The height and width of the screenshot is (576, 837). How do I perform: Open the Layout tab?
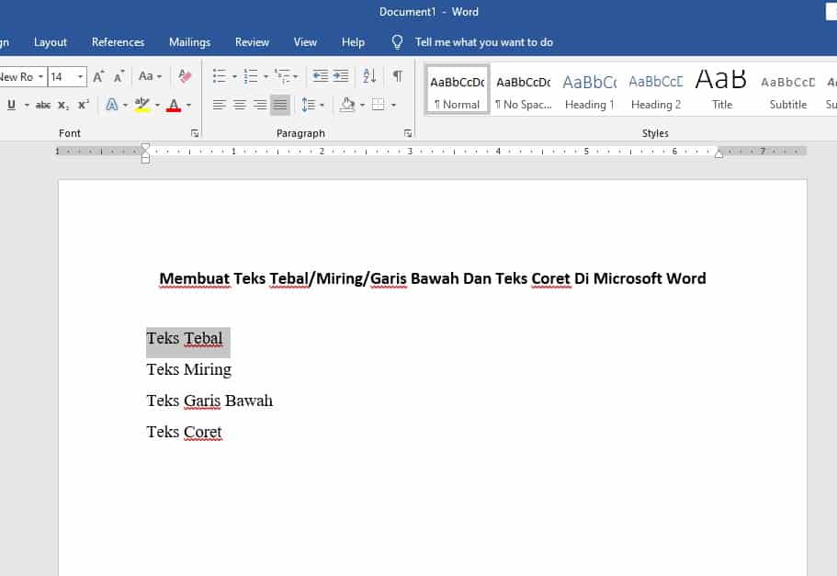[x=51, y=42]
